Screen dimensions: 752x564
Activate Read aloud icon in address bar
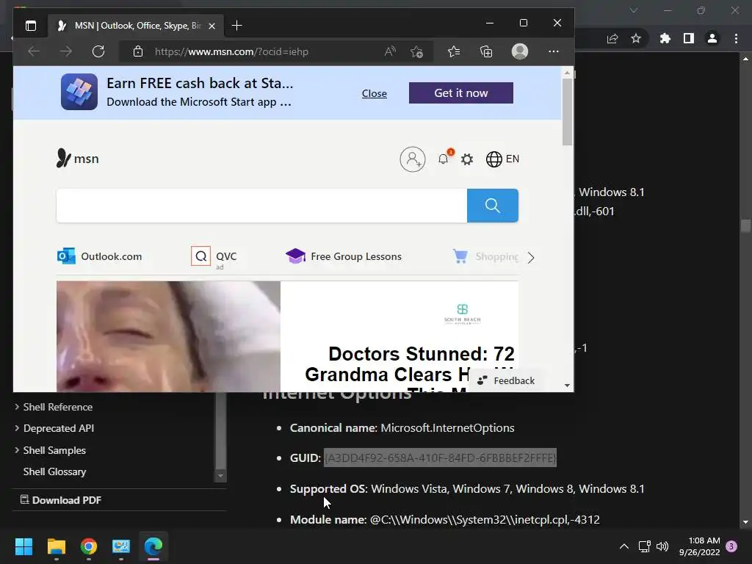[390, 51]
